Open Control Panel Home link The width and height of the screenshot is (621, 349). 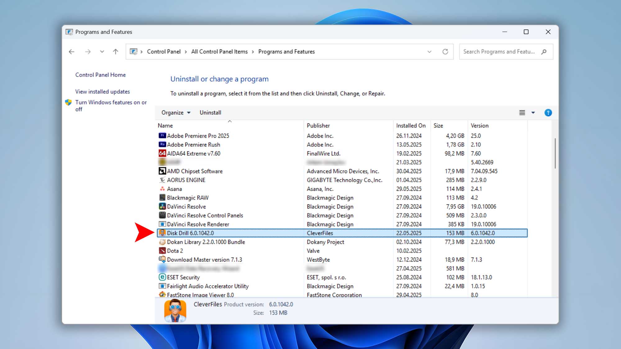[x=100, y=75]
